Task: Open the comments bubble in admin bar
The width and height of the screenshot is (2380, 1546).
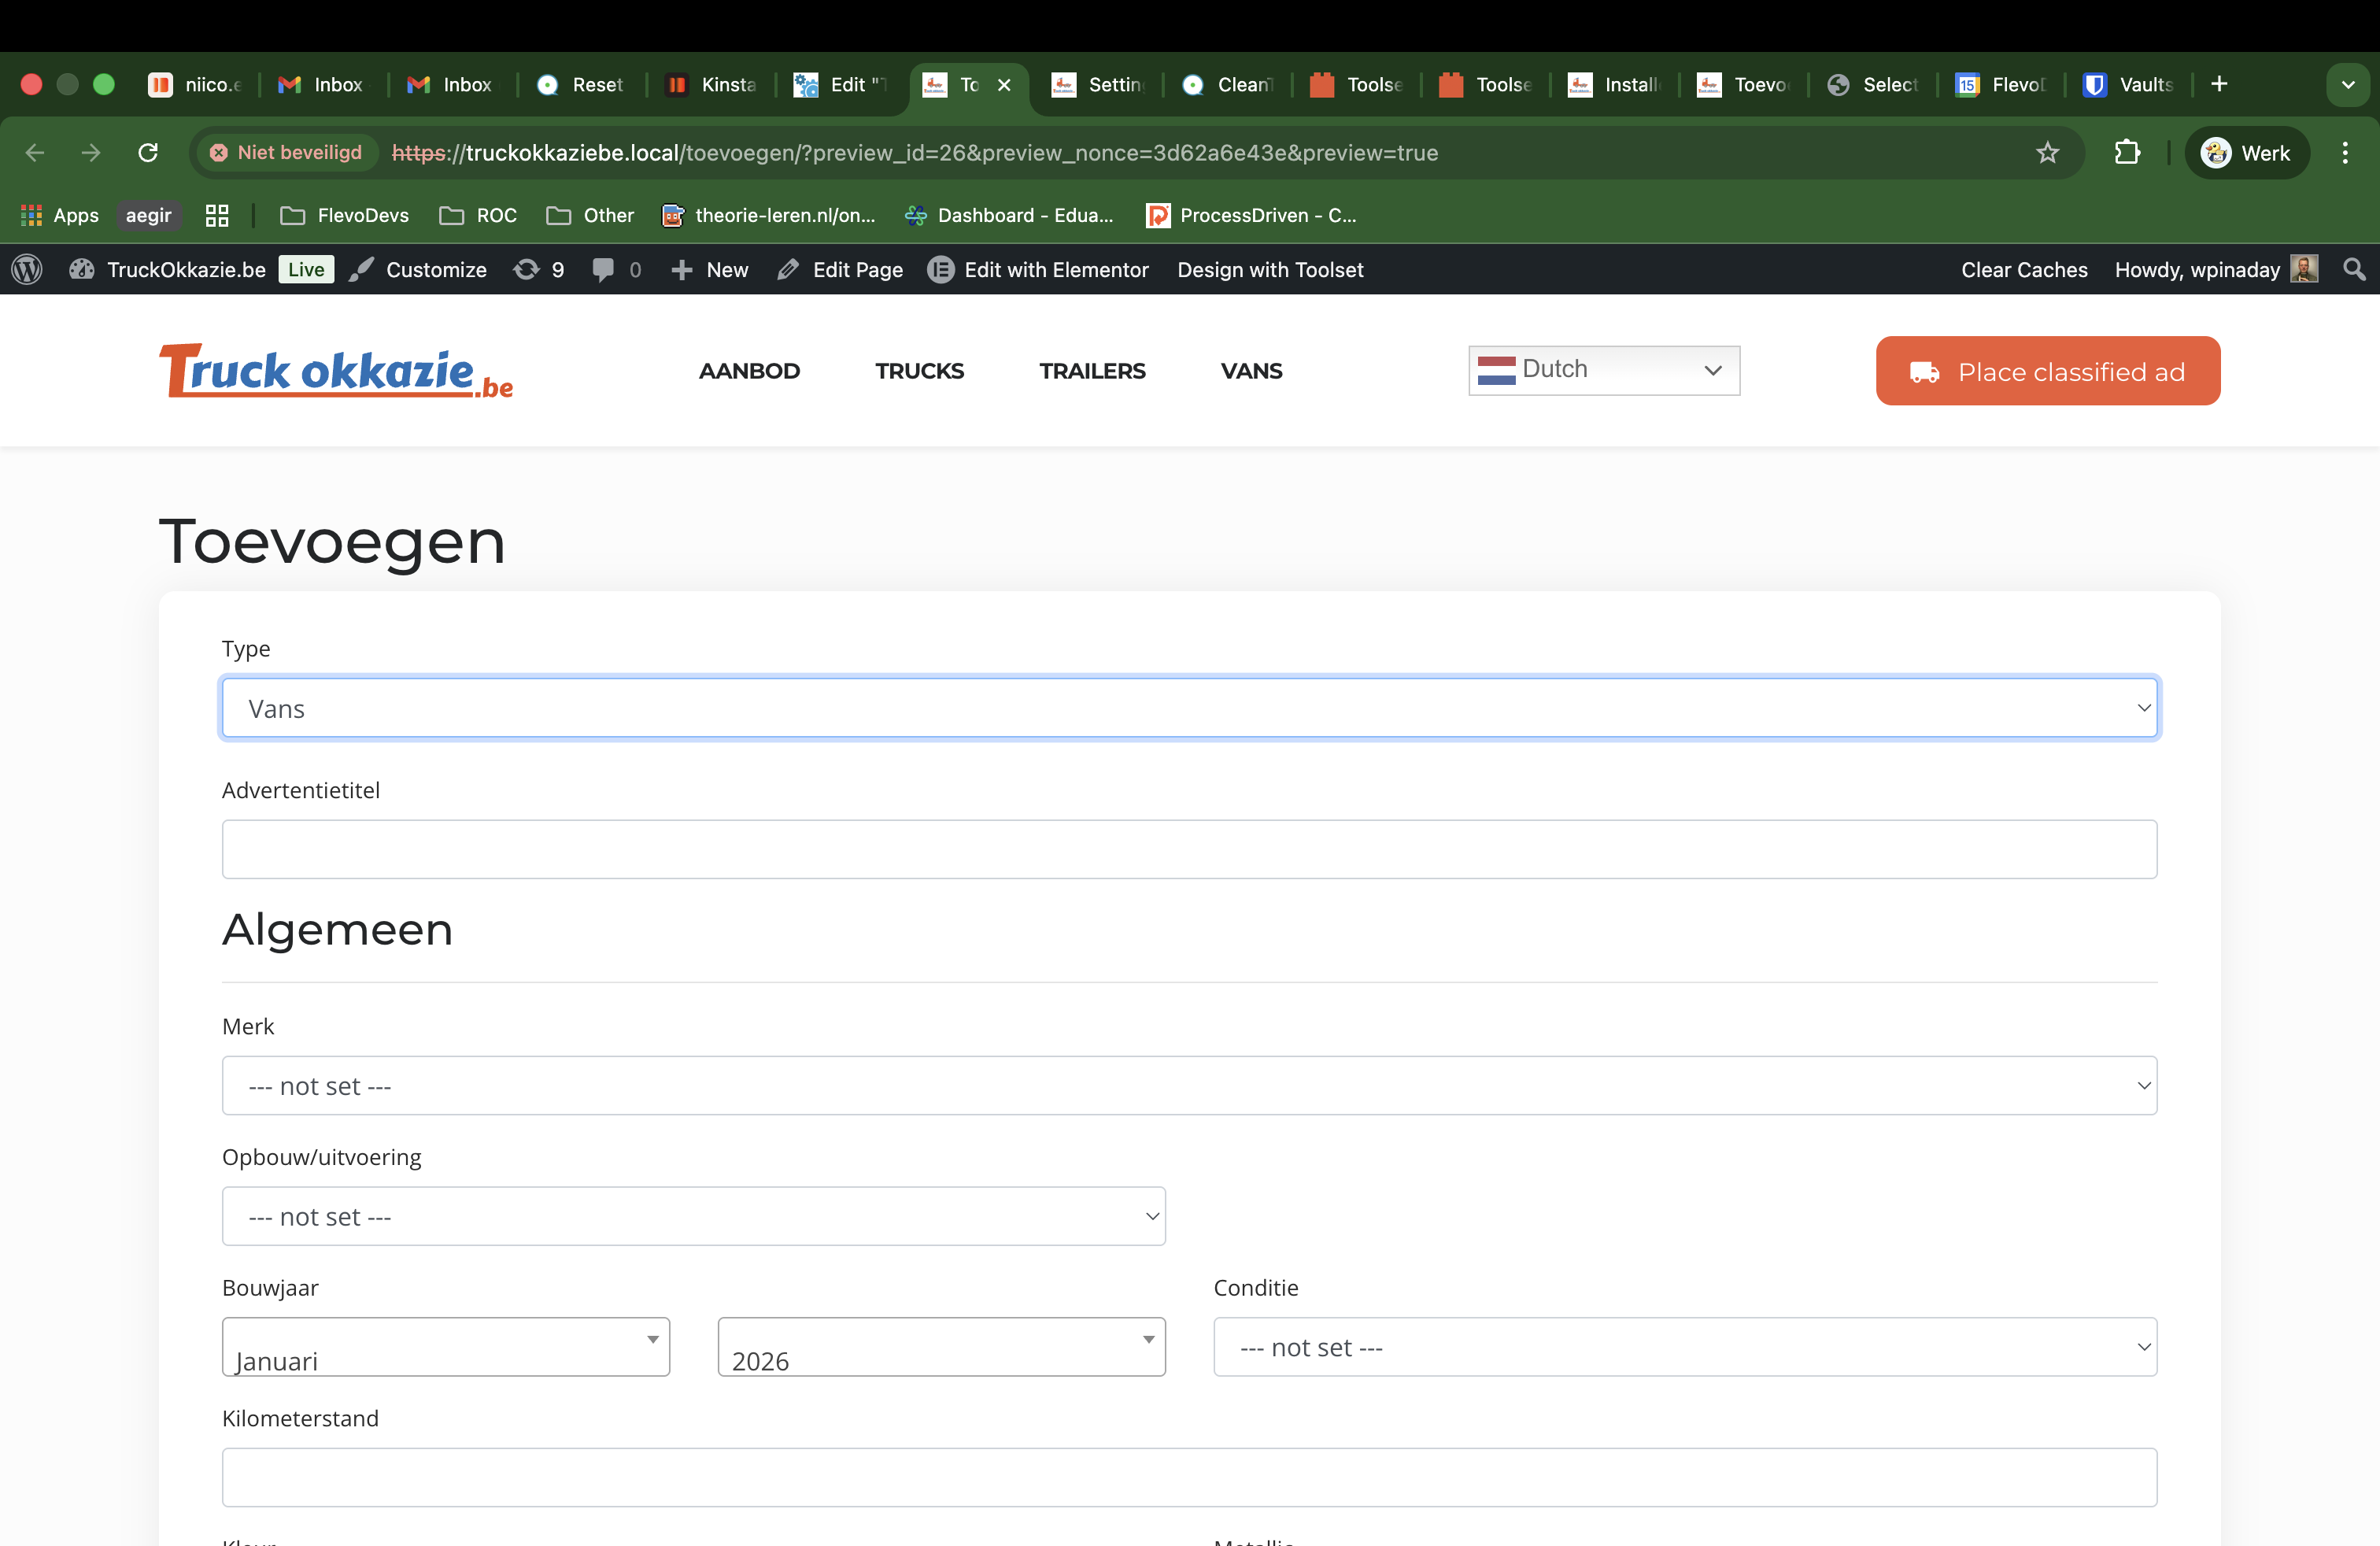Action: [603, 269]
